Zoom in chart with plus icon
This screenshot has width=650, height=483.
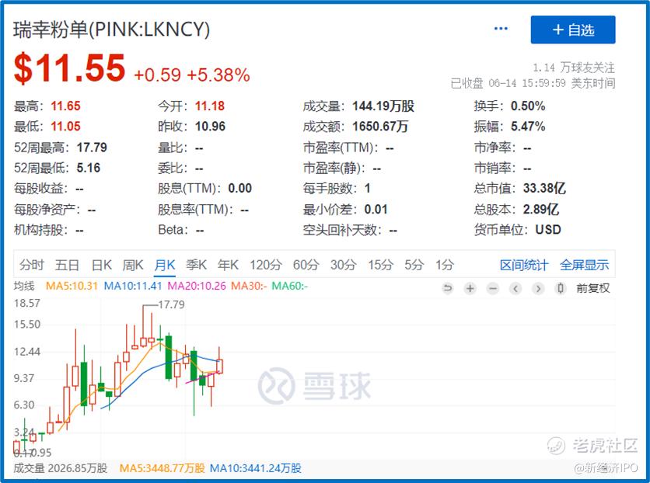[x=470, y=288]
